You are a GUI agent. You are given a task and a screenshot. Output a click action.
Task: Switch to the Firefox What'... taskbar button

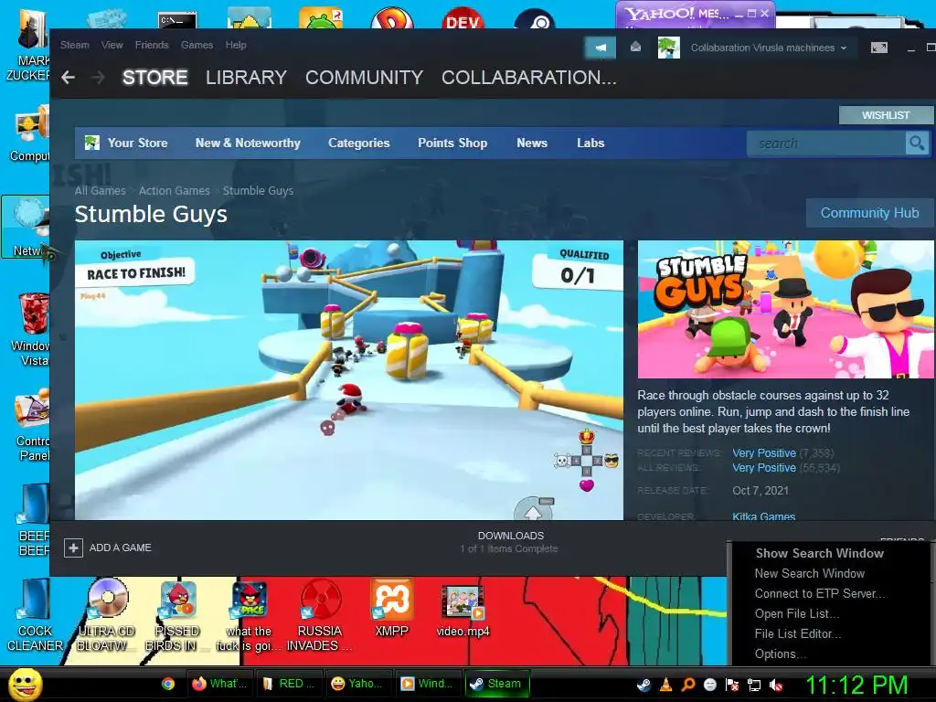coord(219,684)
